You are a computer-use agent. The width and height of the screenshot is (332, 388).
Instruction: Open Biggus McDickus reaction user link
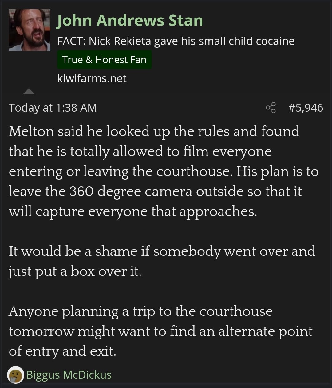tap(69, 375)
